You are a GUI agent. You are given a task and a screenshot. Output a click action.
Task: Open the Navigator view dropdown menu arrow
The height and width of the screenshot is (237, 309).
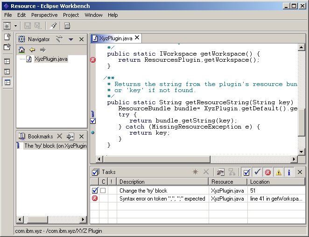71,40
